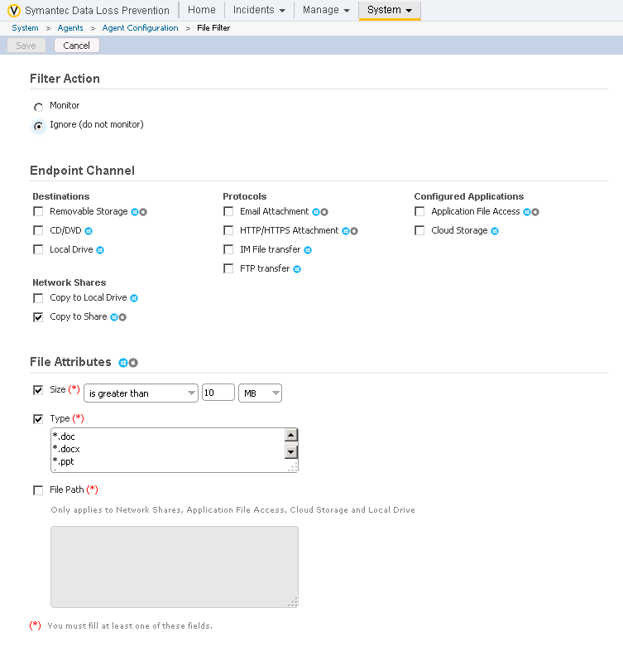Enable the Removable Storage checkbox
The width and height of the screenshot is (623, 651).
tap(38, 212)
